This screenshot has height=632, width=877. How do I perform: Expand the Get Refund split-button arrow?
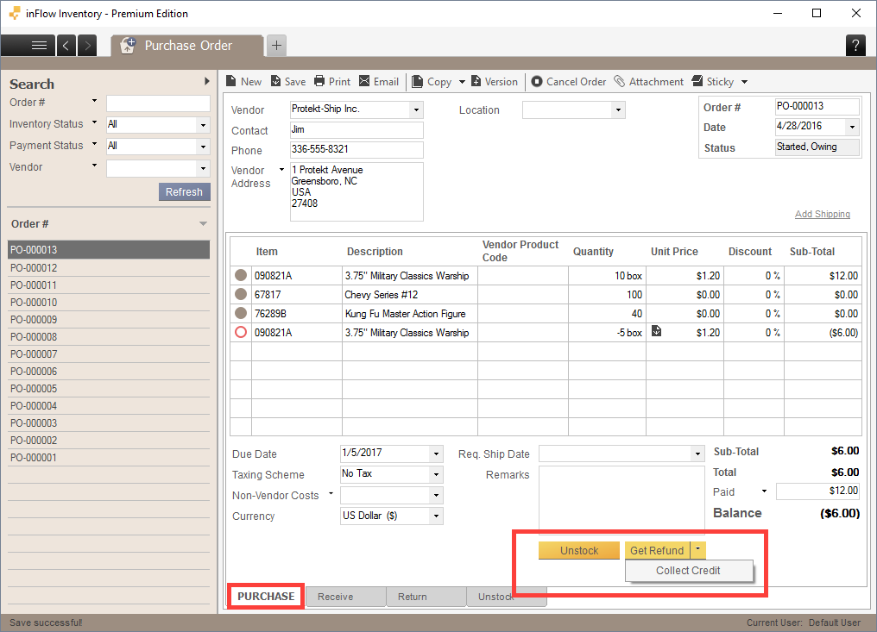697,550
